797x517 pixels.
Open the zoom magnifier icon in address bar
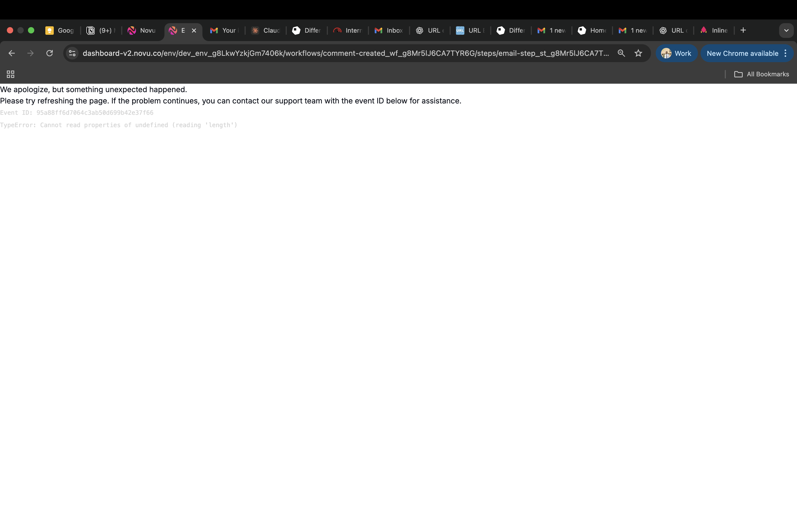[x=621, y=53]
